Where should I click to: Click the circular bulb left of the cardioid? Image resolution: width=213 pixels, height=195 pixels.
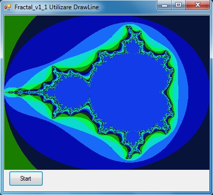71,93
